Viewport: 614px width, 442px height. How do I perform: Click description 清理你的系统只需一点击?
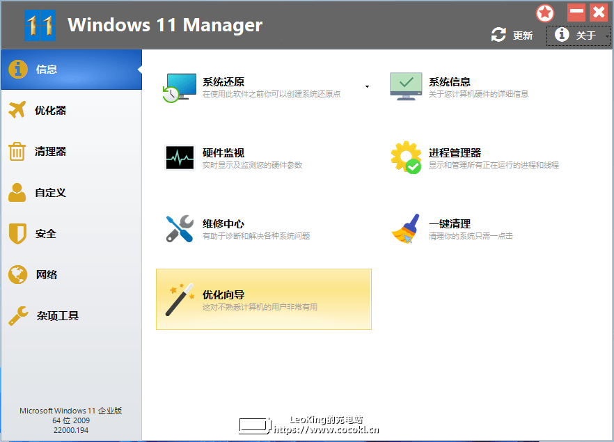[471, 236]
